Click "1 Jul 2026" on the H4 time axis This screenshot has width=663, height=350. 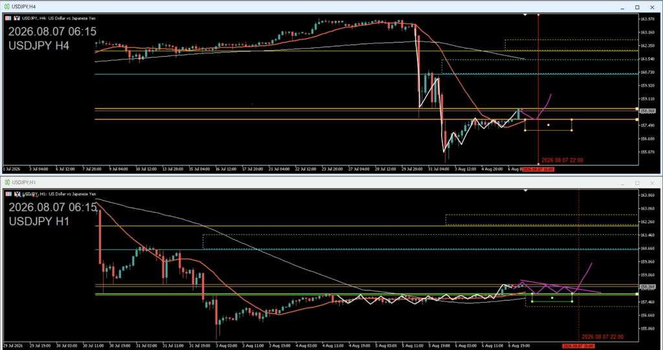click(x=11, y=170)
